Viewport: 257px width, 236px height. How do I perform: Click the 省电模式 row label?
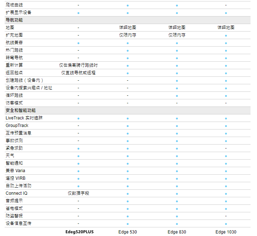point(14,208)
